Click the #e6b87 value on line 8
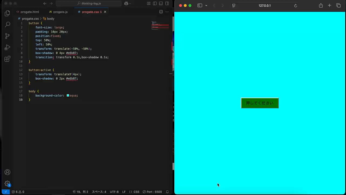 click(x=72, y=53)
